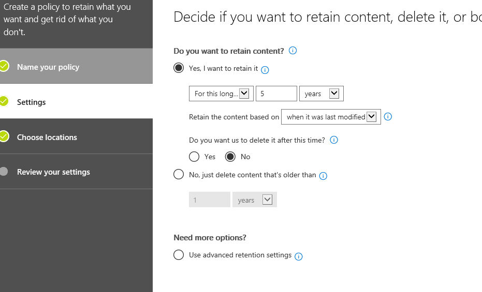Open the 'Choose locations' step
Screen dimensions: 482x292
tap(47, 137)
